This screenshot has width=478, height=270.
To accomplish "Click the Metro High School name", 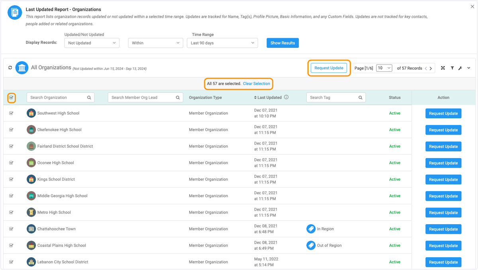I will coord(54,212).
